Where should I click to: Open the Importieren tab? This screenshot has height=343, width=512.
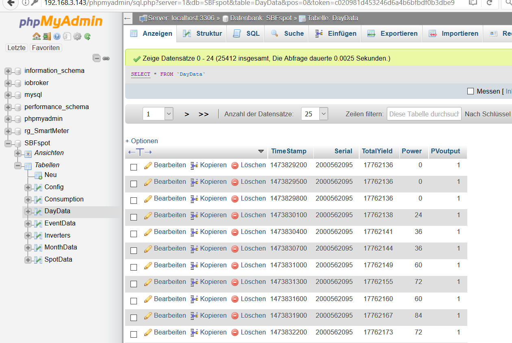tap(453, 33)
